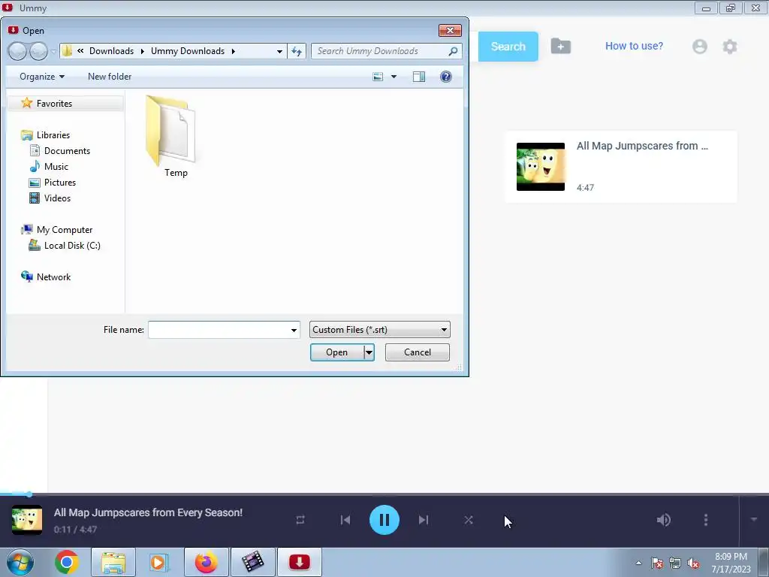Refresh the Ummy Downloads folder view
The height and width of the screenshot is (577, 769).
point(297,51)
